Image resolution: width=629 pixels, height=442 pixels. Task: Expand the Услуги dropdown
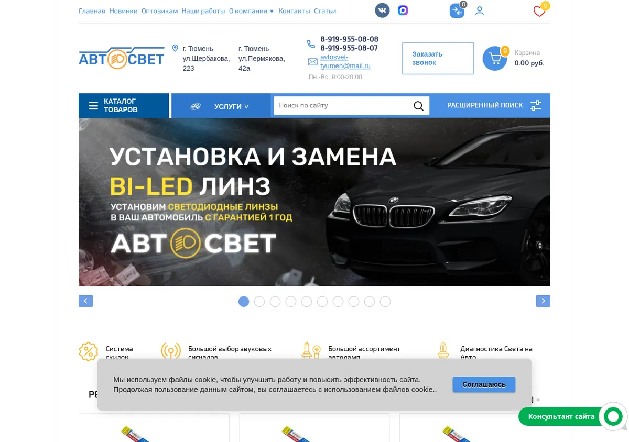point(221,106)
